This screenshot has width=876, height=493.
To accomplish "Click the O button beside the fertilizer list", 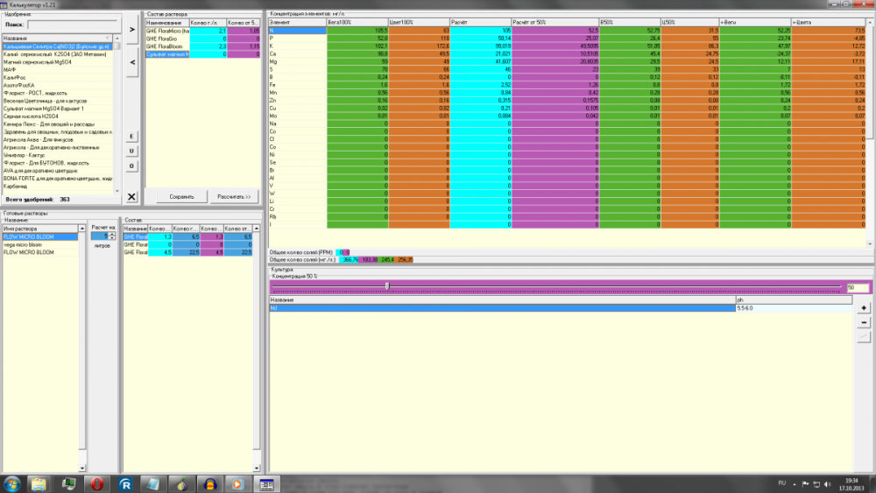I will (x=132, y=166).
